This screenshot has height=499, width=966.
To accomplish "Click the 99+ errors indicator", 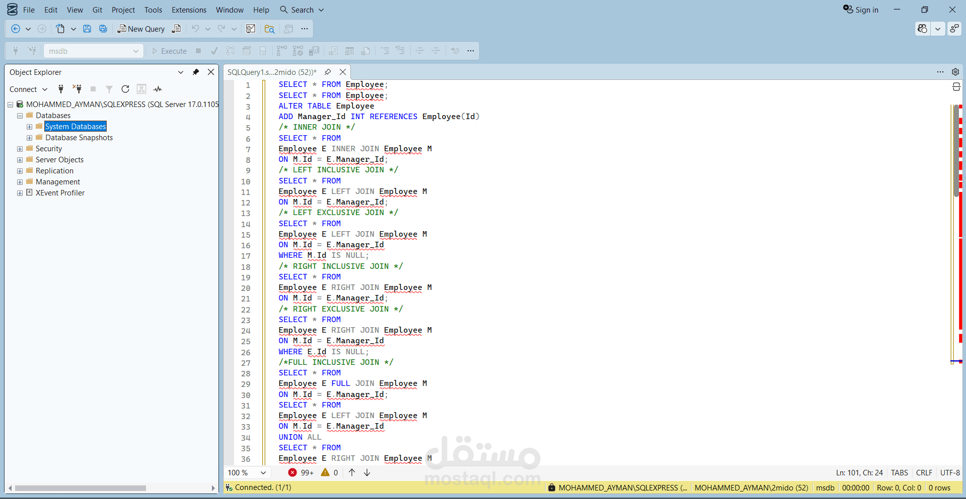I will (301, 472).
